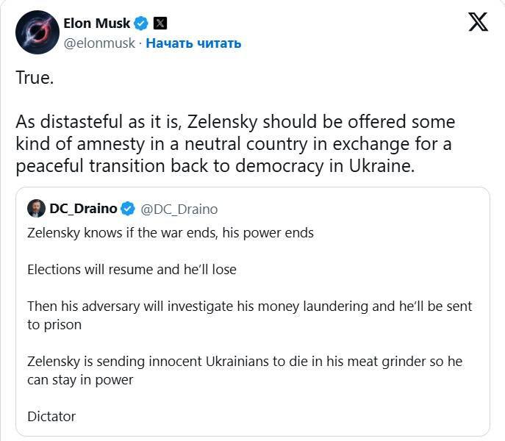Click Elon Musk's blue verified badge
505x441 pixels.
click(x=141, y=24)
